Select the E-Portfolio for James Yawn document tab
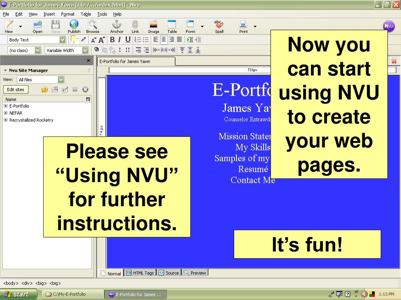Viewport: 401px width, 300px height. tap(136, 61)
